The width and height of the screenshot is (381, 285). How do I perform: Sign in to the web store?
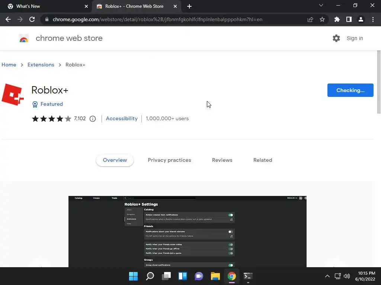355,38
